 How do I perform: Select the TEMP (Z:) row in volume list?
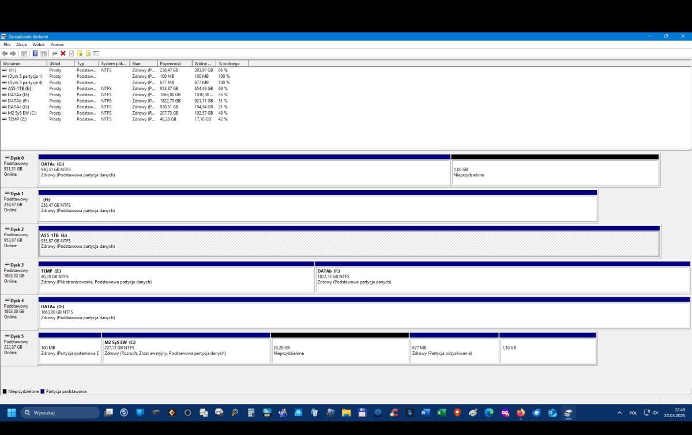coord(125,119)
